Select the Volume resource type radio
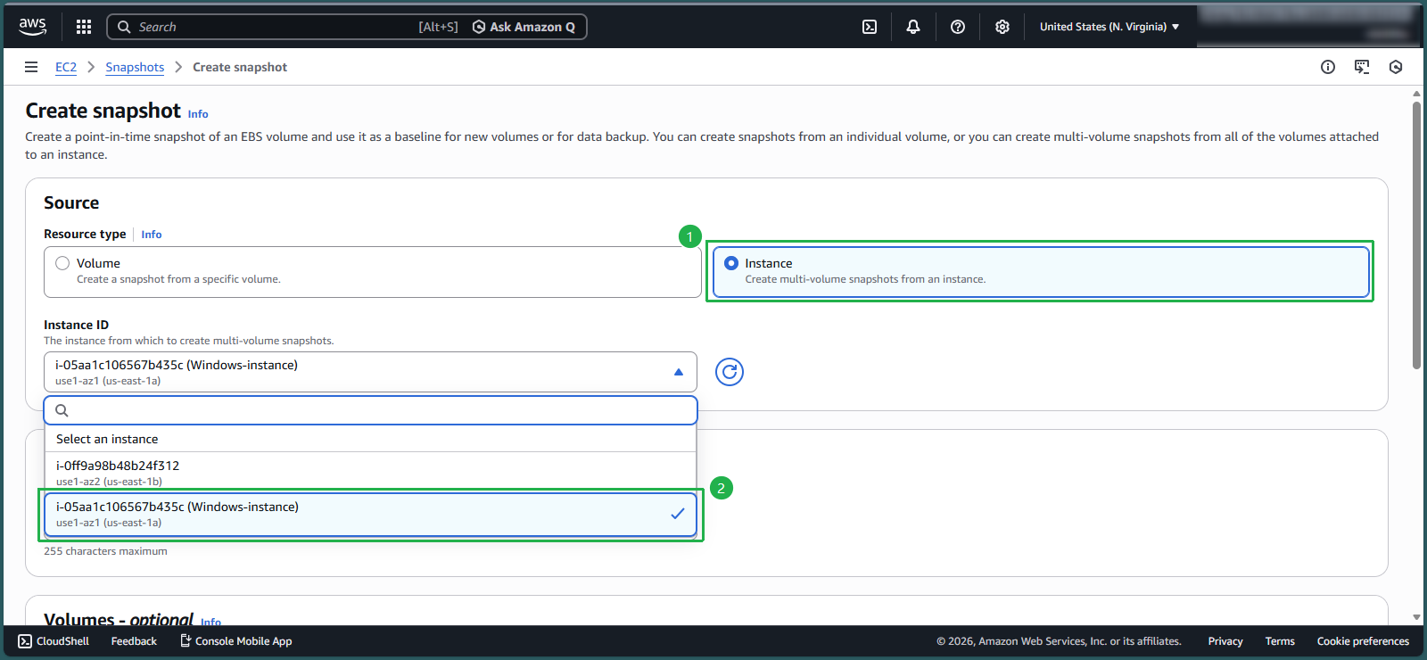 pyautogui.click(x=62, y=263)
